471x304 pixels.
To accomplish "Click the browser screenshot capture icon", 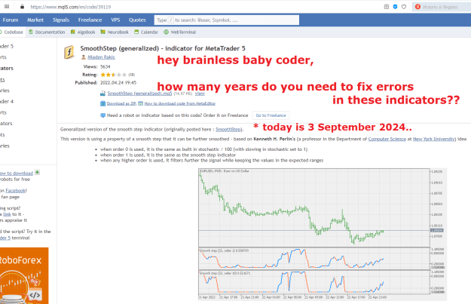I will coord(387,7).
